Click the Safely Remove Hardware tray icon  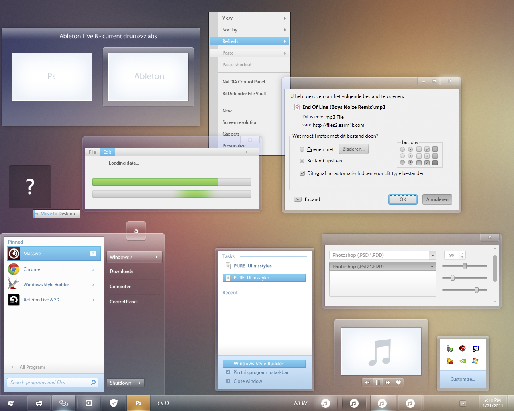450,348
